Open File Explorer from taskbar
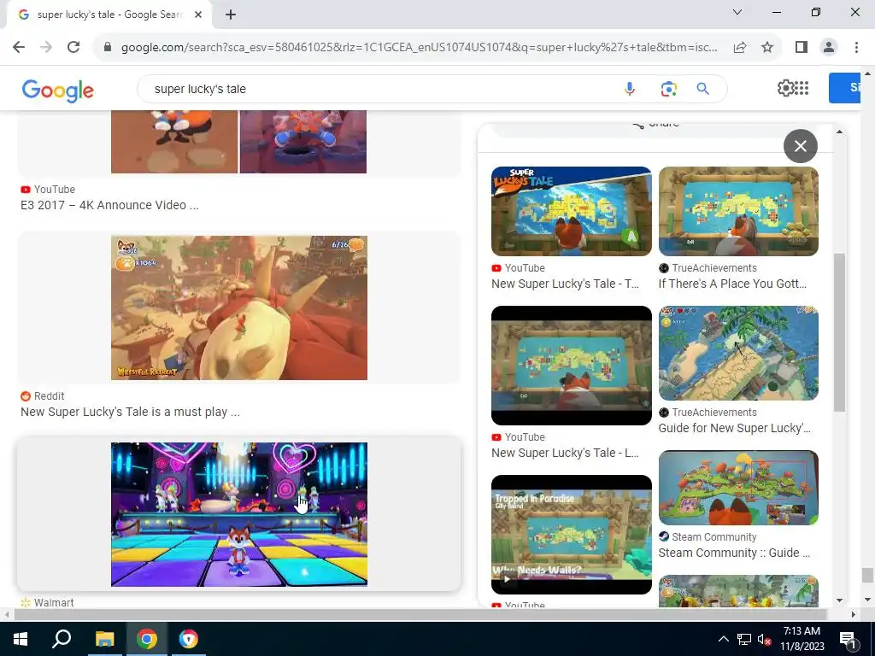 tap(104, 639)
